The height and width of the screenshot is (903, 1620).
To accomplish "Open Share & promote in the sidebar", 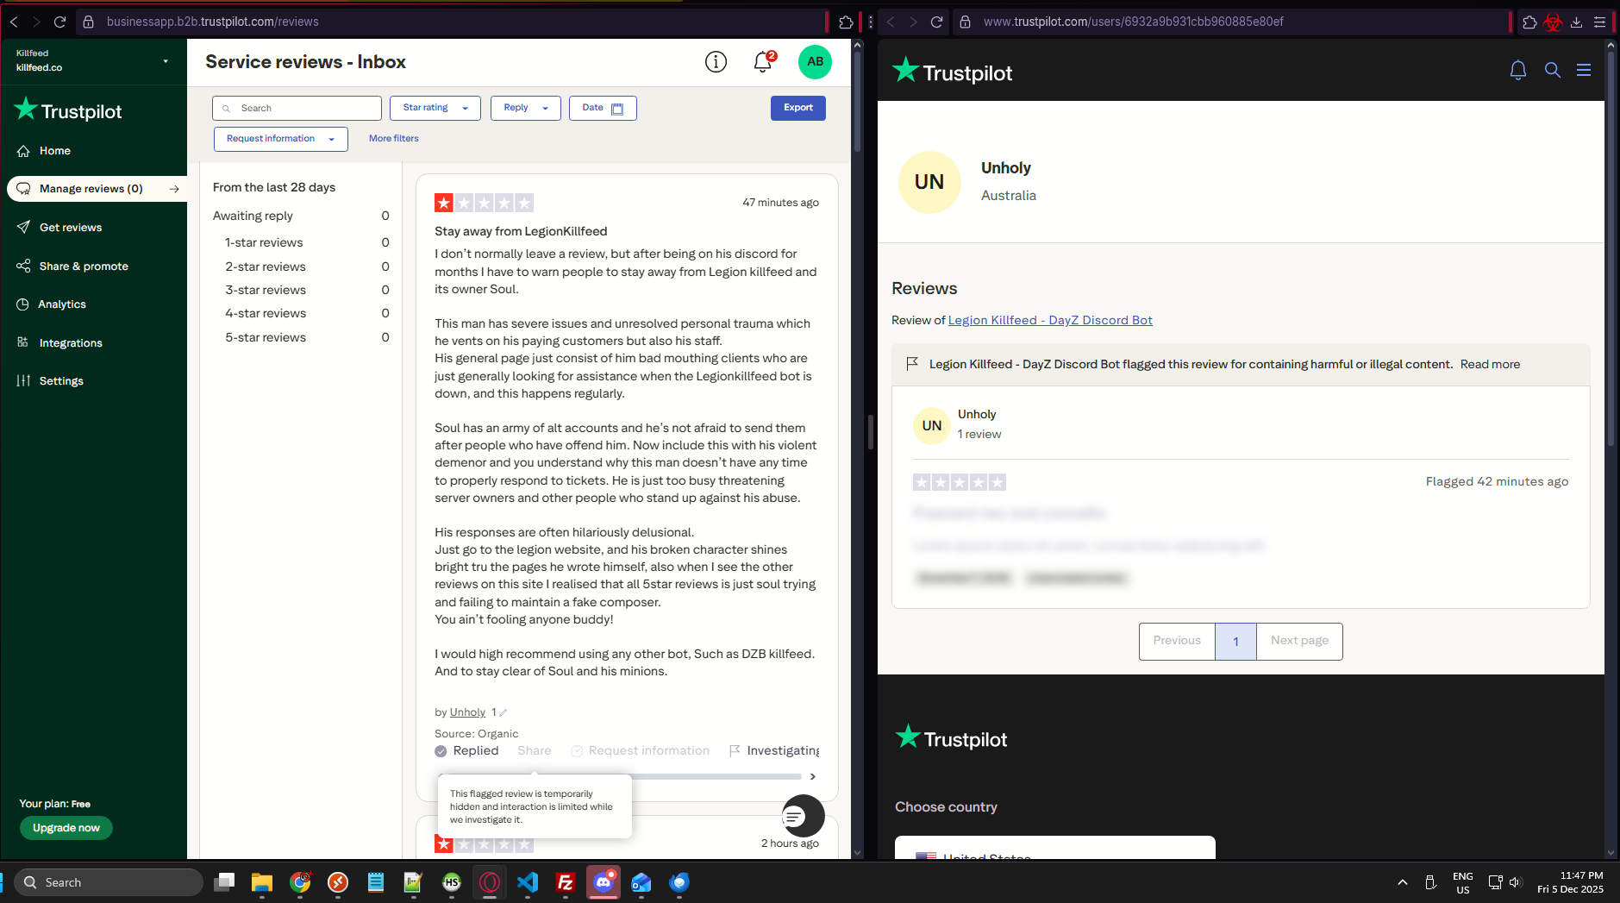I will 84,267.
